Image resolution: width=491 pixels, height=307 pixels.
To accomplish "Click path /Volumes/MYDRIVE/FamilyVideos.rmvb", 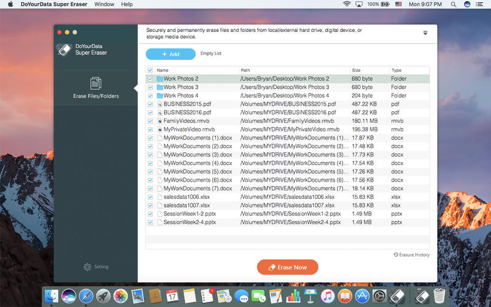I will tap(287, 121).
